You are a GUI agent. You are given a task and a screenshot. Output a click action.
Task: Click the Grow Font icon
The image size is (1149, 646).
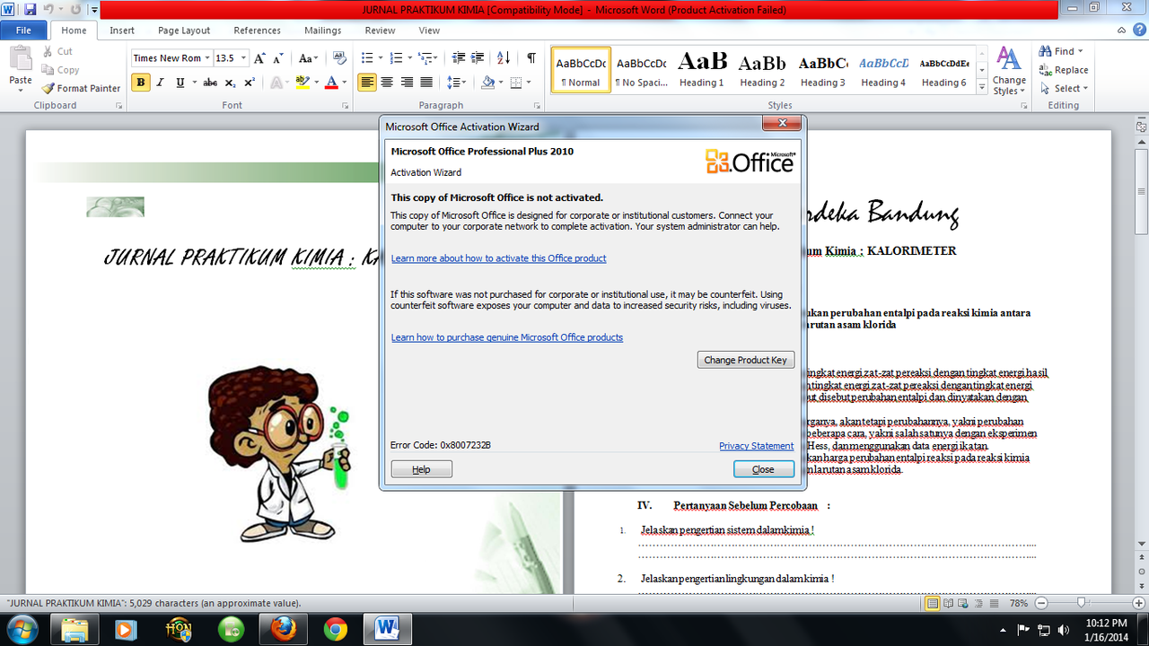(x=259, y=58)
